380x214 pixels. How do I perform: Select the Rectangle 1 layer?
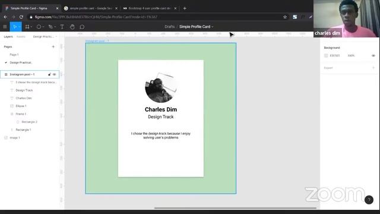pyautogui.click(x=23, y=130)
